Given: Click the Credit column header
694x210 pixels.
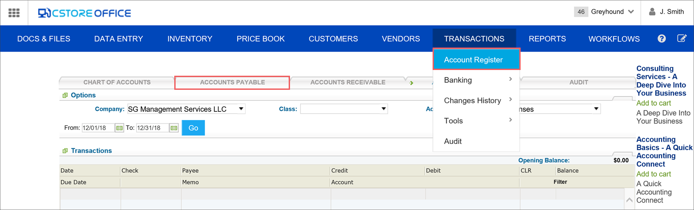Looking at the screenshot, I should (x=340, y=170).
